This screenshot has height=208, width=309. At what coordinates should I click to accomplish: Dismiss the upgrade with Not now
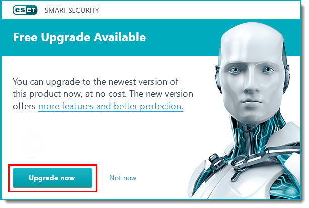(123, 178)
